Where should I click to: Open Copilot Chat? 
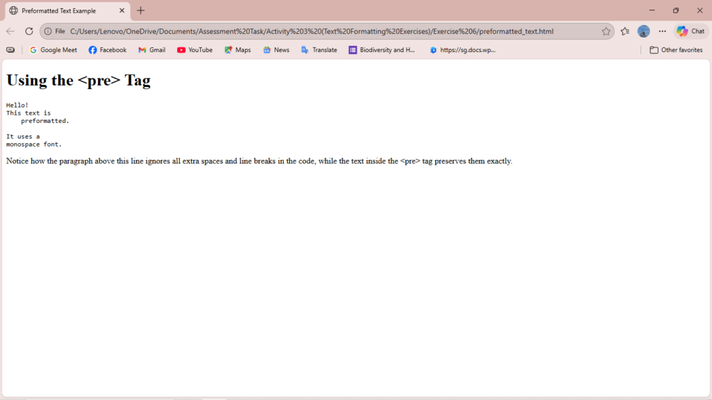click(x=690, y=31)
